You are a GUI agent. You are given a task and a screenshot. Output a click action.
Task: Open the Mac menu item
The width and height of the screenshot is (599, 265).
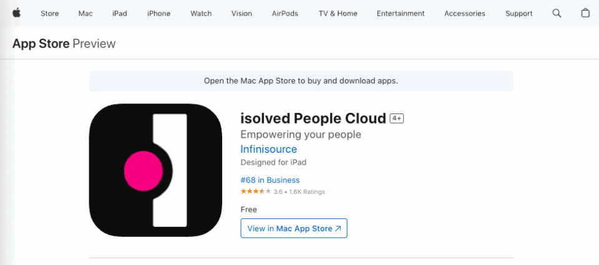85,13
